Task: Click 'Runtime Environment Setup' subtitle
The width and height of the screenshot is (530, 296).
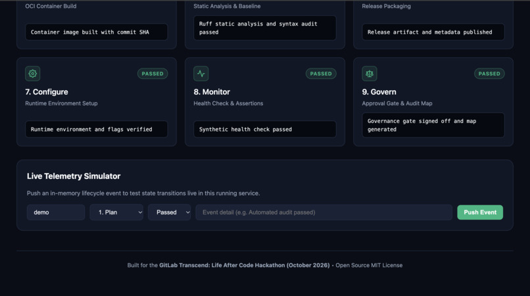Action: point(61,103)
